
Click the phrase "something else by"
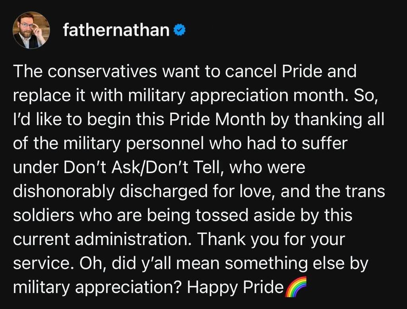(297, 263)
